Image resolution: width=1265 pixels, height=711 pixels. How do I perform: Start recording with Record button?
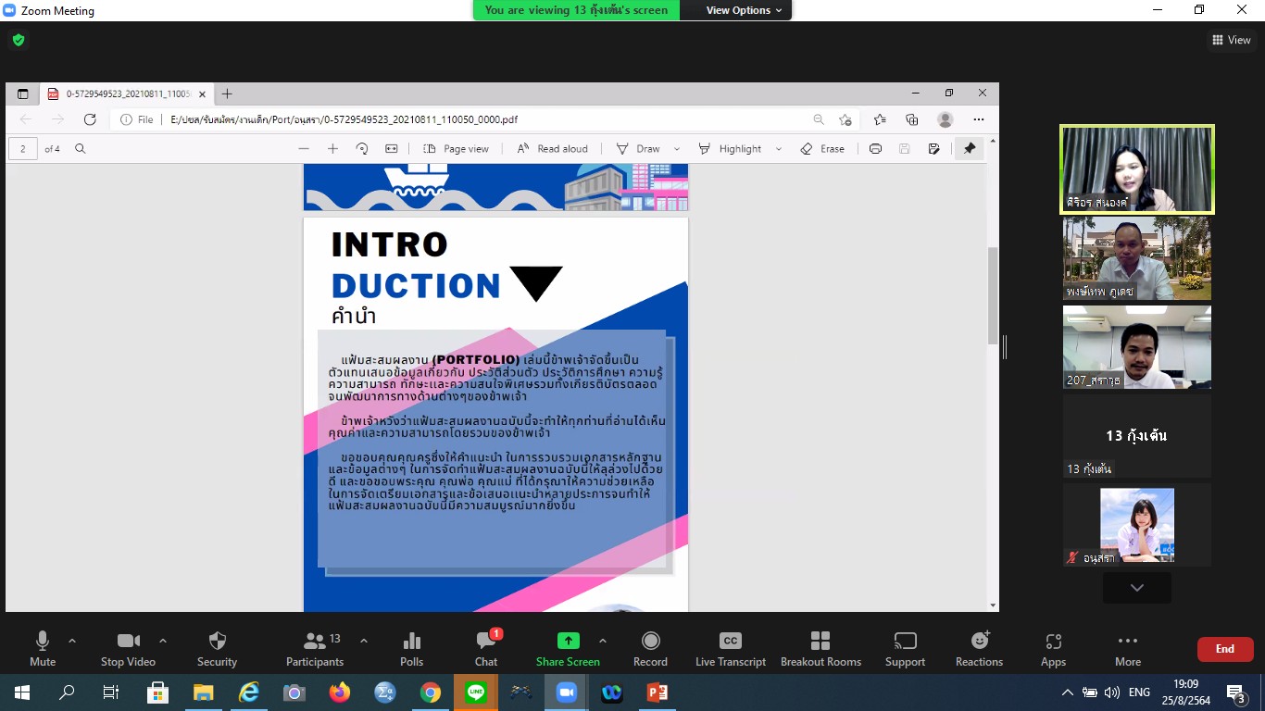pyautogui.click(x=650, y=648)
